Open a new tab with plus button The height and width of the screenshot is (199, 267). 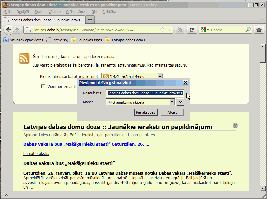[90, 20]
